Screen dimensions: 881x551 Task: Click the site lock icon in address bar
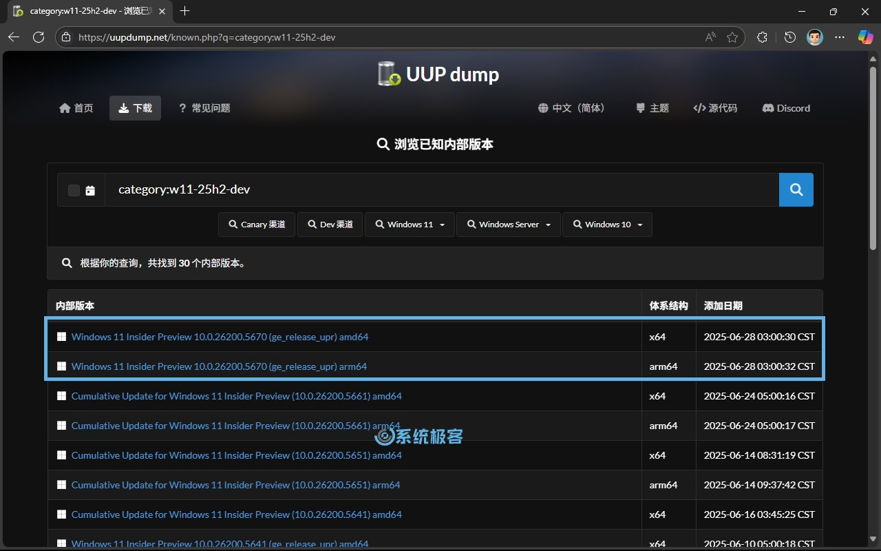pyautogui.click(x=66, y=37)
